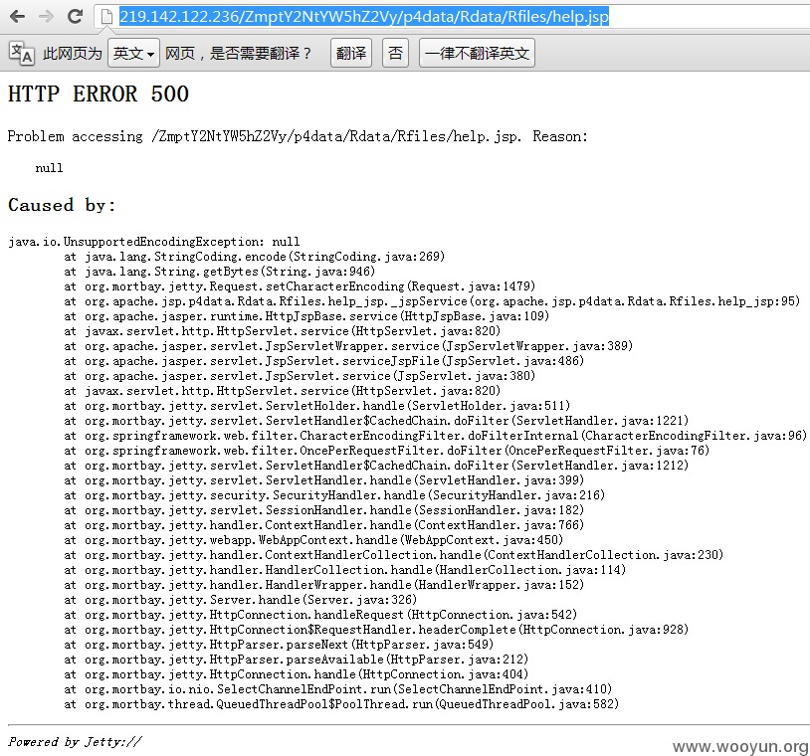Click the Request.setCharacterEncoding trace line
Screen dimensions: 810x756
pos(300,286)
